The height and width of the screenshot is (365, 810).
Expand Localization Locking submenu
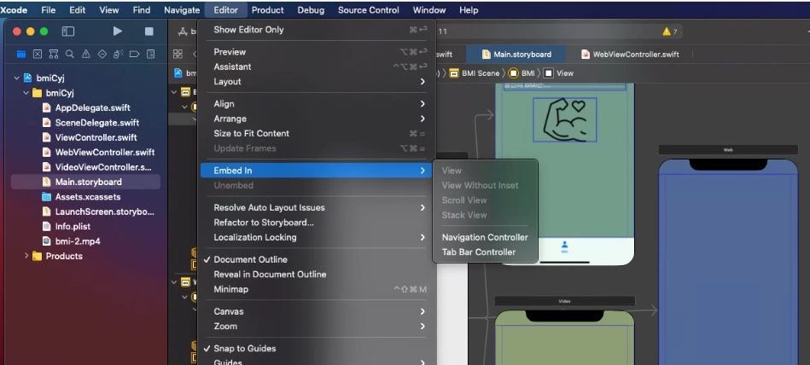(x=316, y=237)
